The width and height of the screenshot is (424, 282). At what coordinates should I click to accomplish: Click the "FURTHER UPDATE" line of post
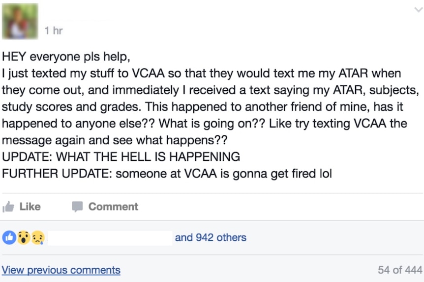tap(167, 173)
